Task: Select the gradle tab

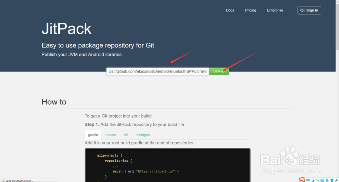Action: (93, 135)
